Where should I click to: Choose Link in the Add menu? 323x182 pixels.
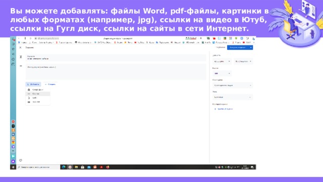38,94
